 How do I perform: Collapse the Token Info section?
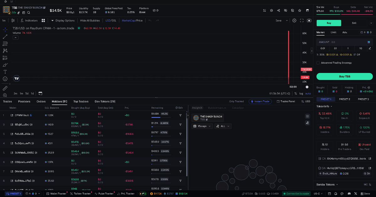(x=325, y=106)
